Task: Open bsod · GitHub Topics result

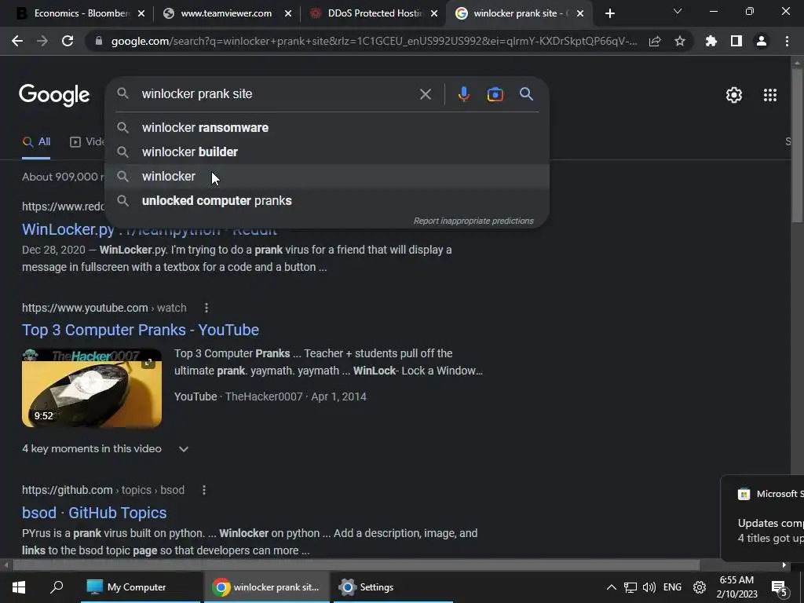Action: click(94, 513)
